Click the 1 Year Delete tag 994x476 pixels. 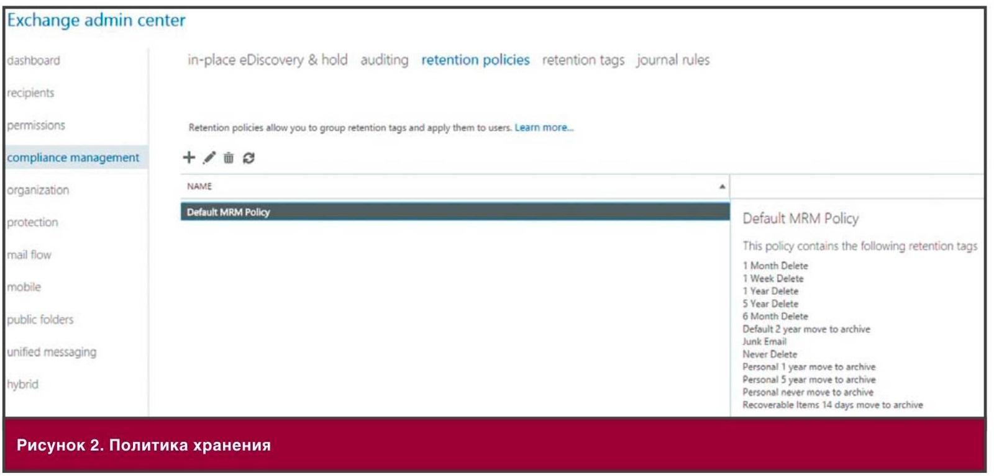(770, 291)
